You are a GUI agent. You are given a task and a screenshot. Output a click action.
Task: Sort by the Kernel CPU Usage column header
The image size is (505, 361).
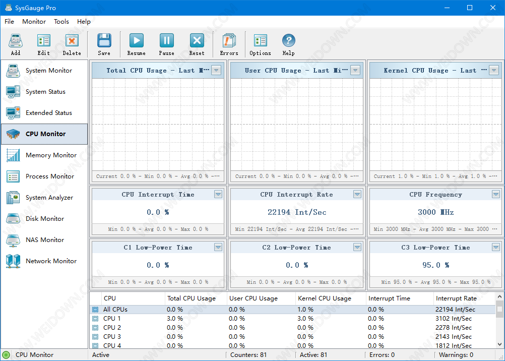tap(331, 298)
